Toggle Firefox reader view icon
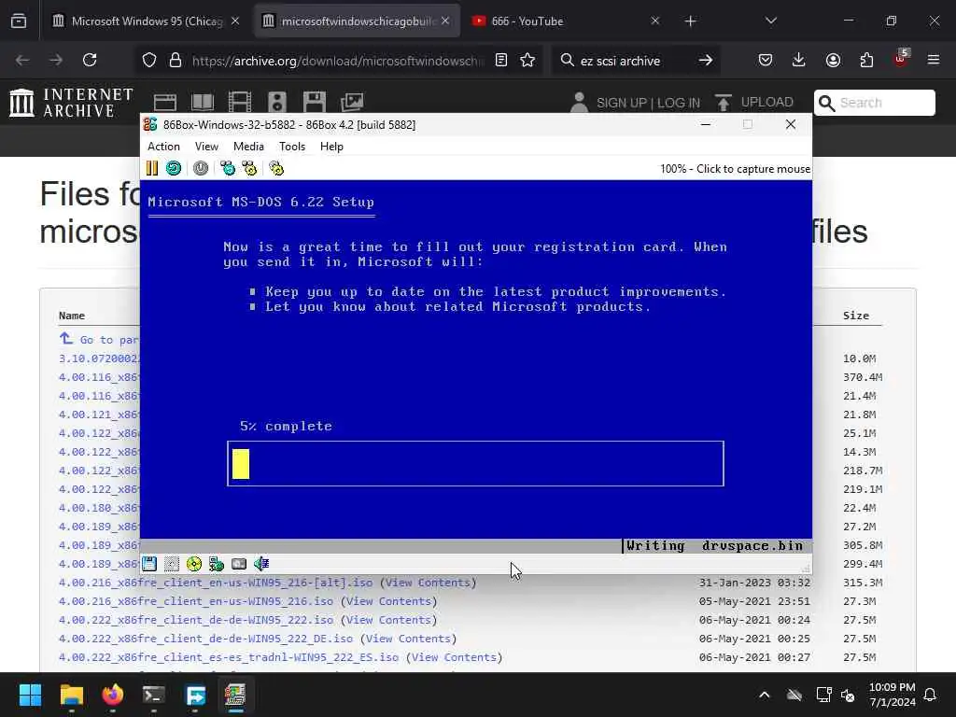This screenshot has height=717, width=956. [501, 60]
